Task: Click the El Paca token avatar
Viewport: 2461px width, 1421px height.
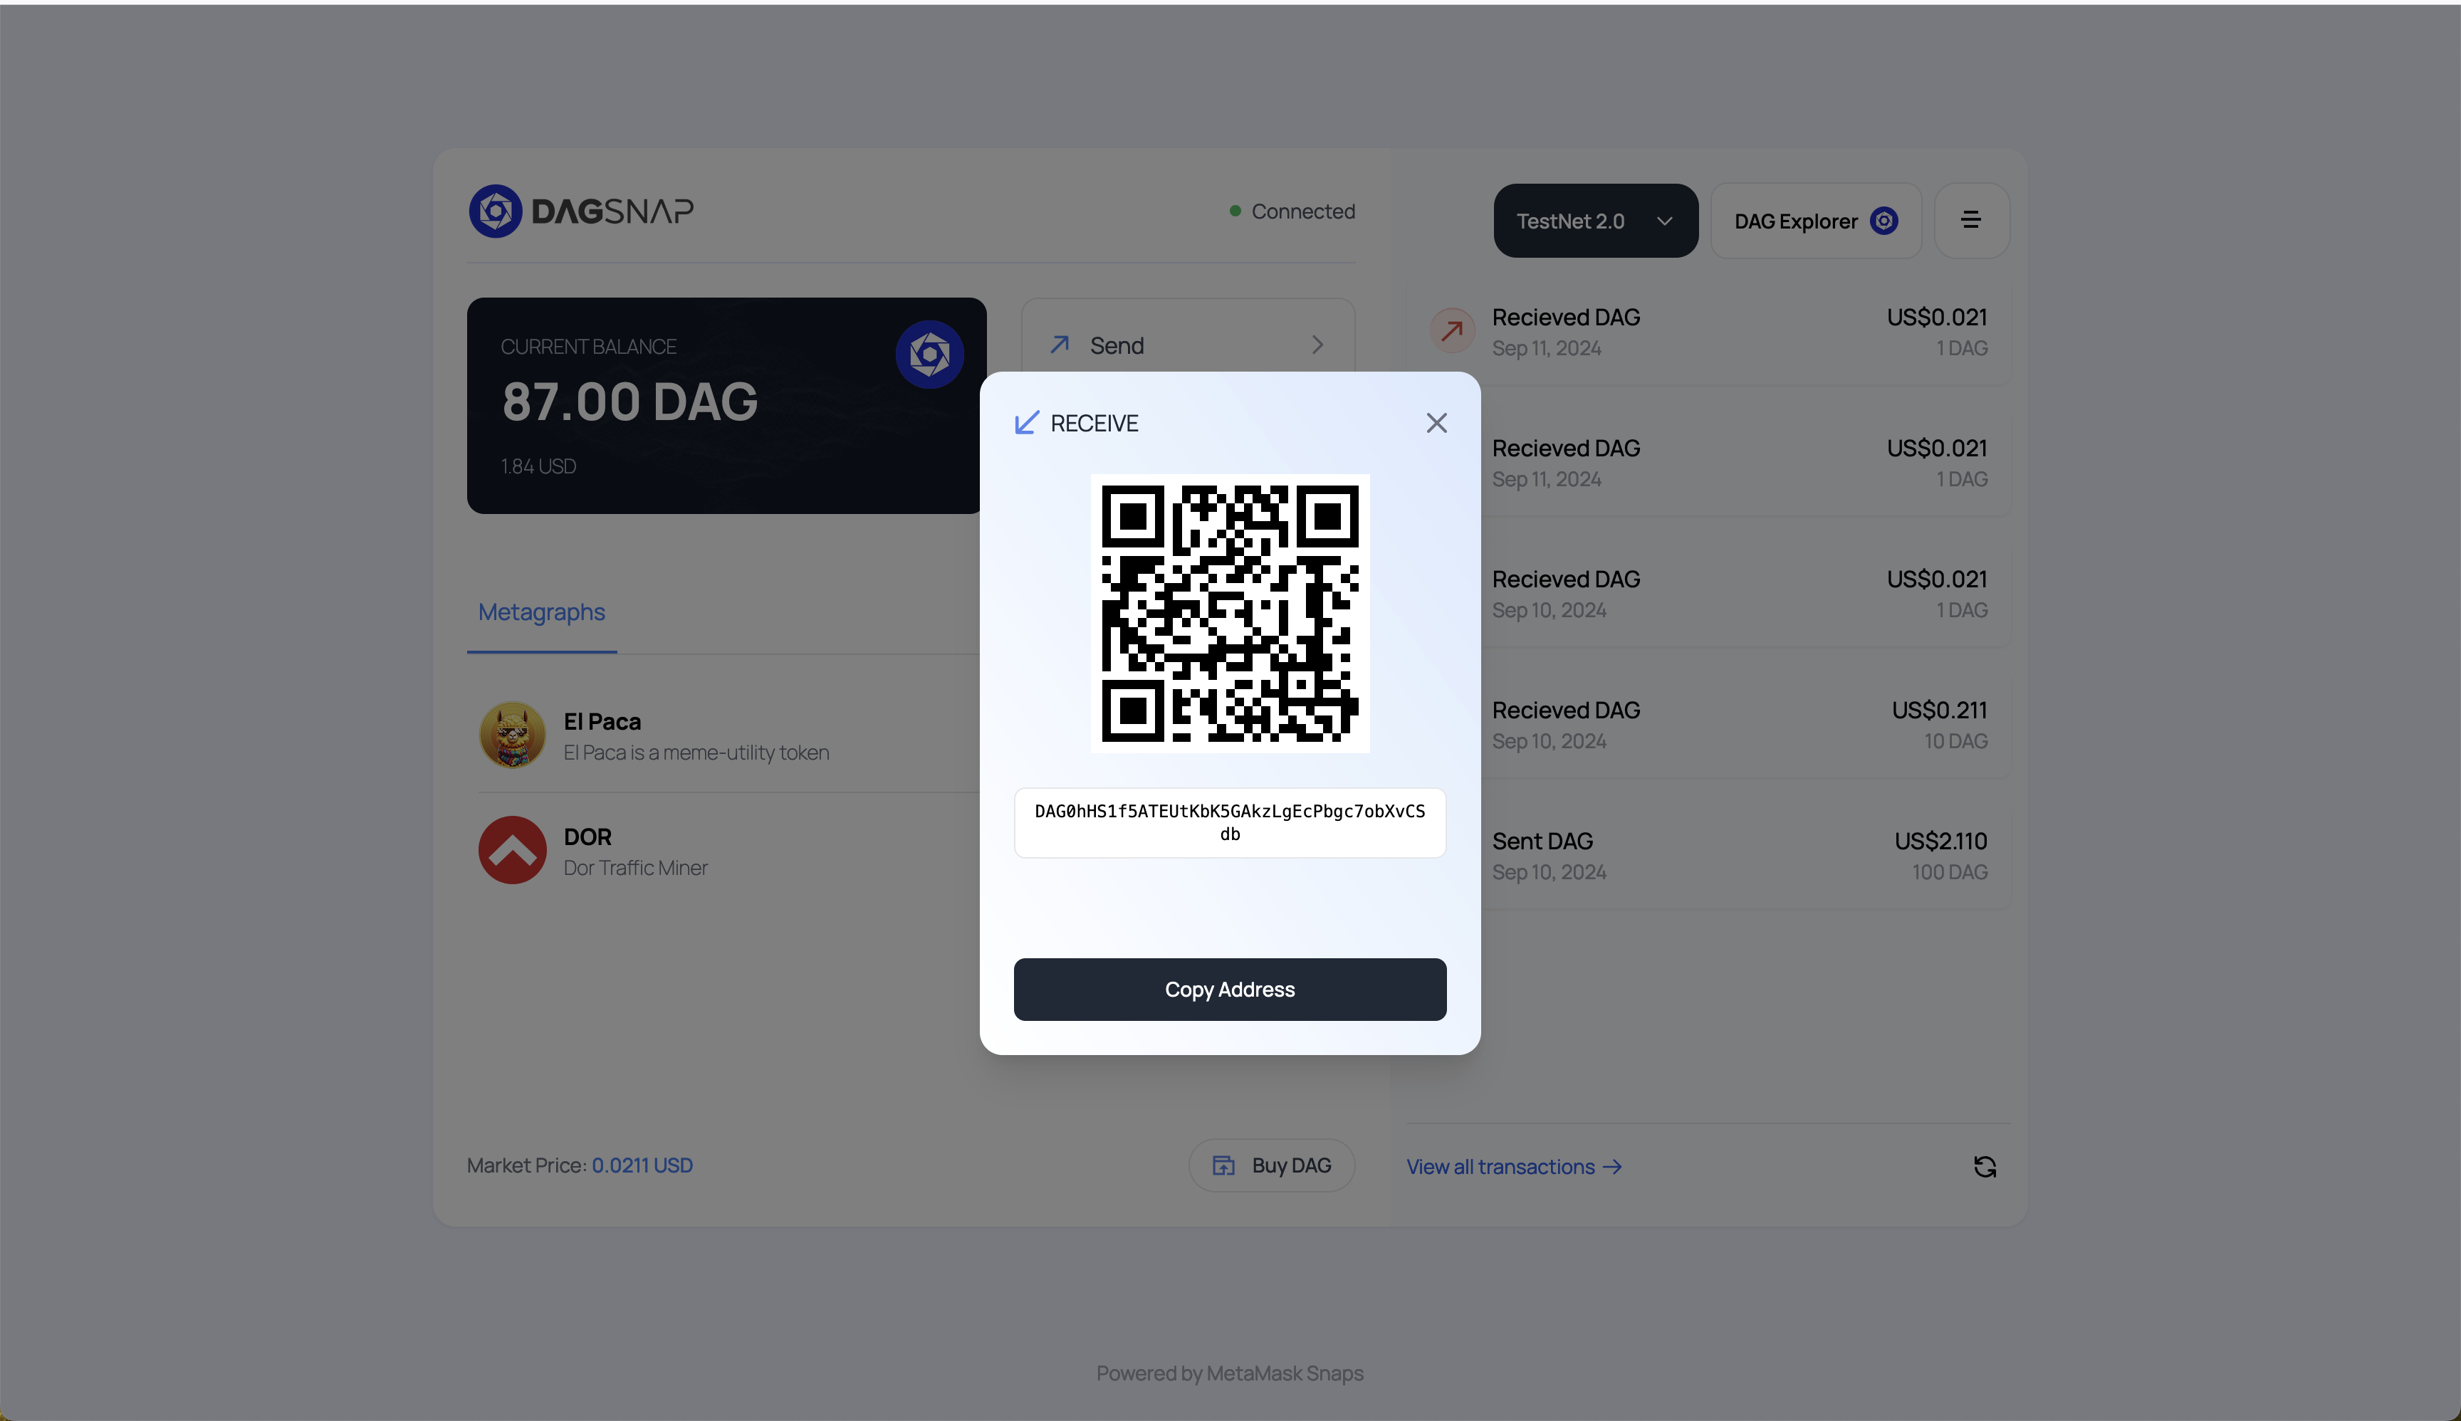Action: click(513, 735)
